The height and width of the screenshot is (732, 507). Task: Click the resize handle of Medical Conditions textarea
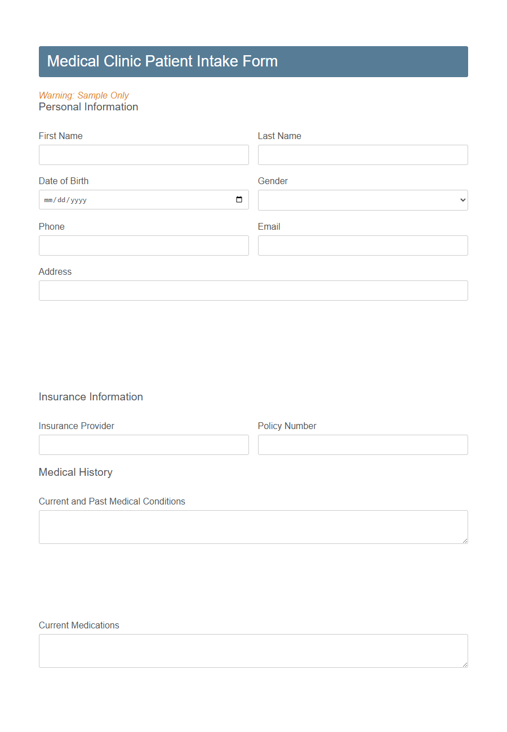465,541
